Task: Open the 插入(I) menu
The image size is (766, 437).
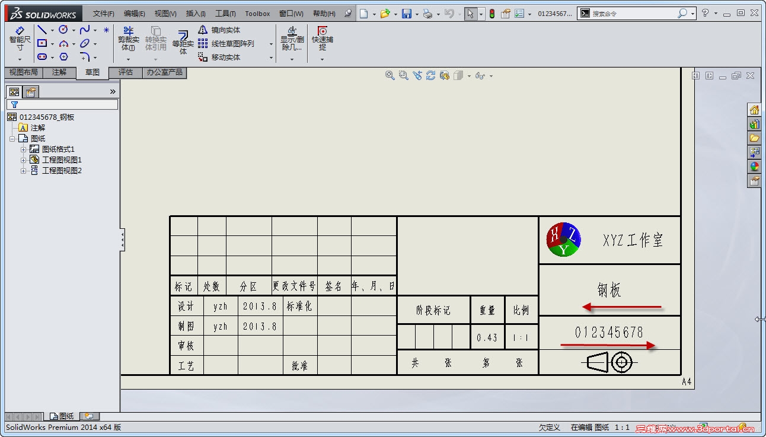Action: point(196,14)
